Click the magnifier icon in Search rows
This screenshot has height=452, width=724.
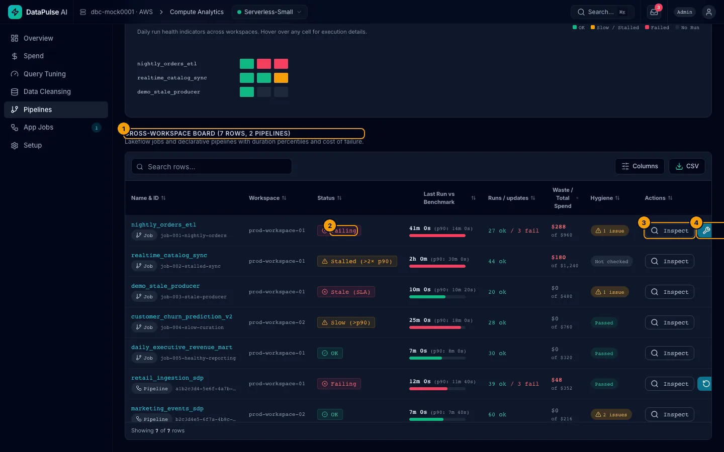coord(140,167)
